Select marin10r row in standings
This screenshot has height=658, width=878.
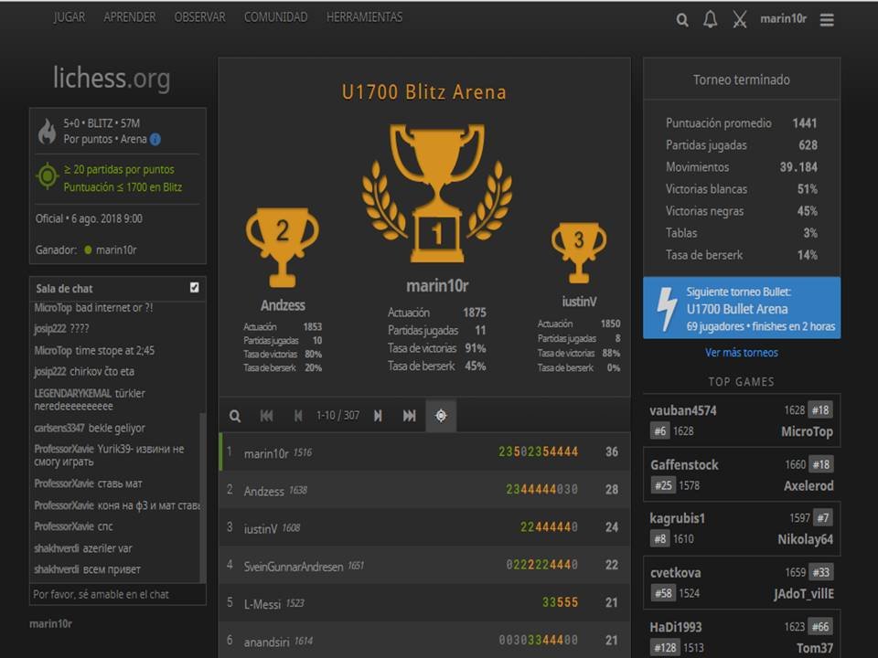tap(423, 452)
